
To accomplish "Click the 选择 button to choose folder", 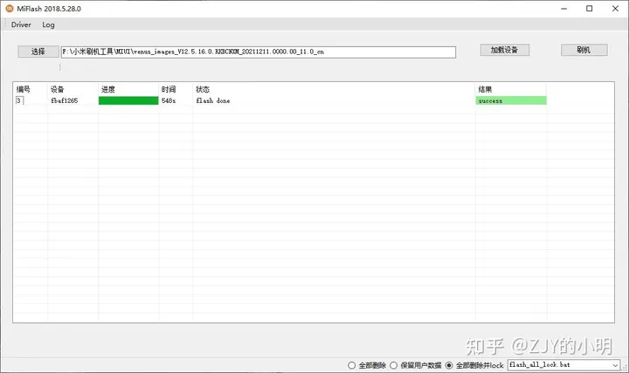I will (38, 52).
